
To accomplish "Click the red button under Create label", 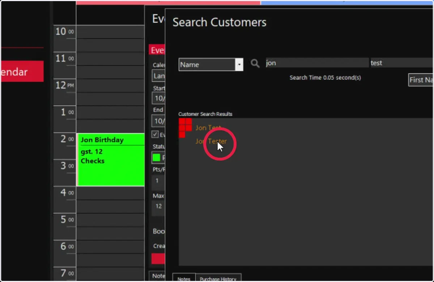I will click(x=158, y=258).
